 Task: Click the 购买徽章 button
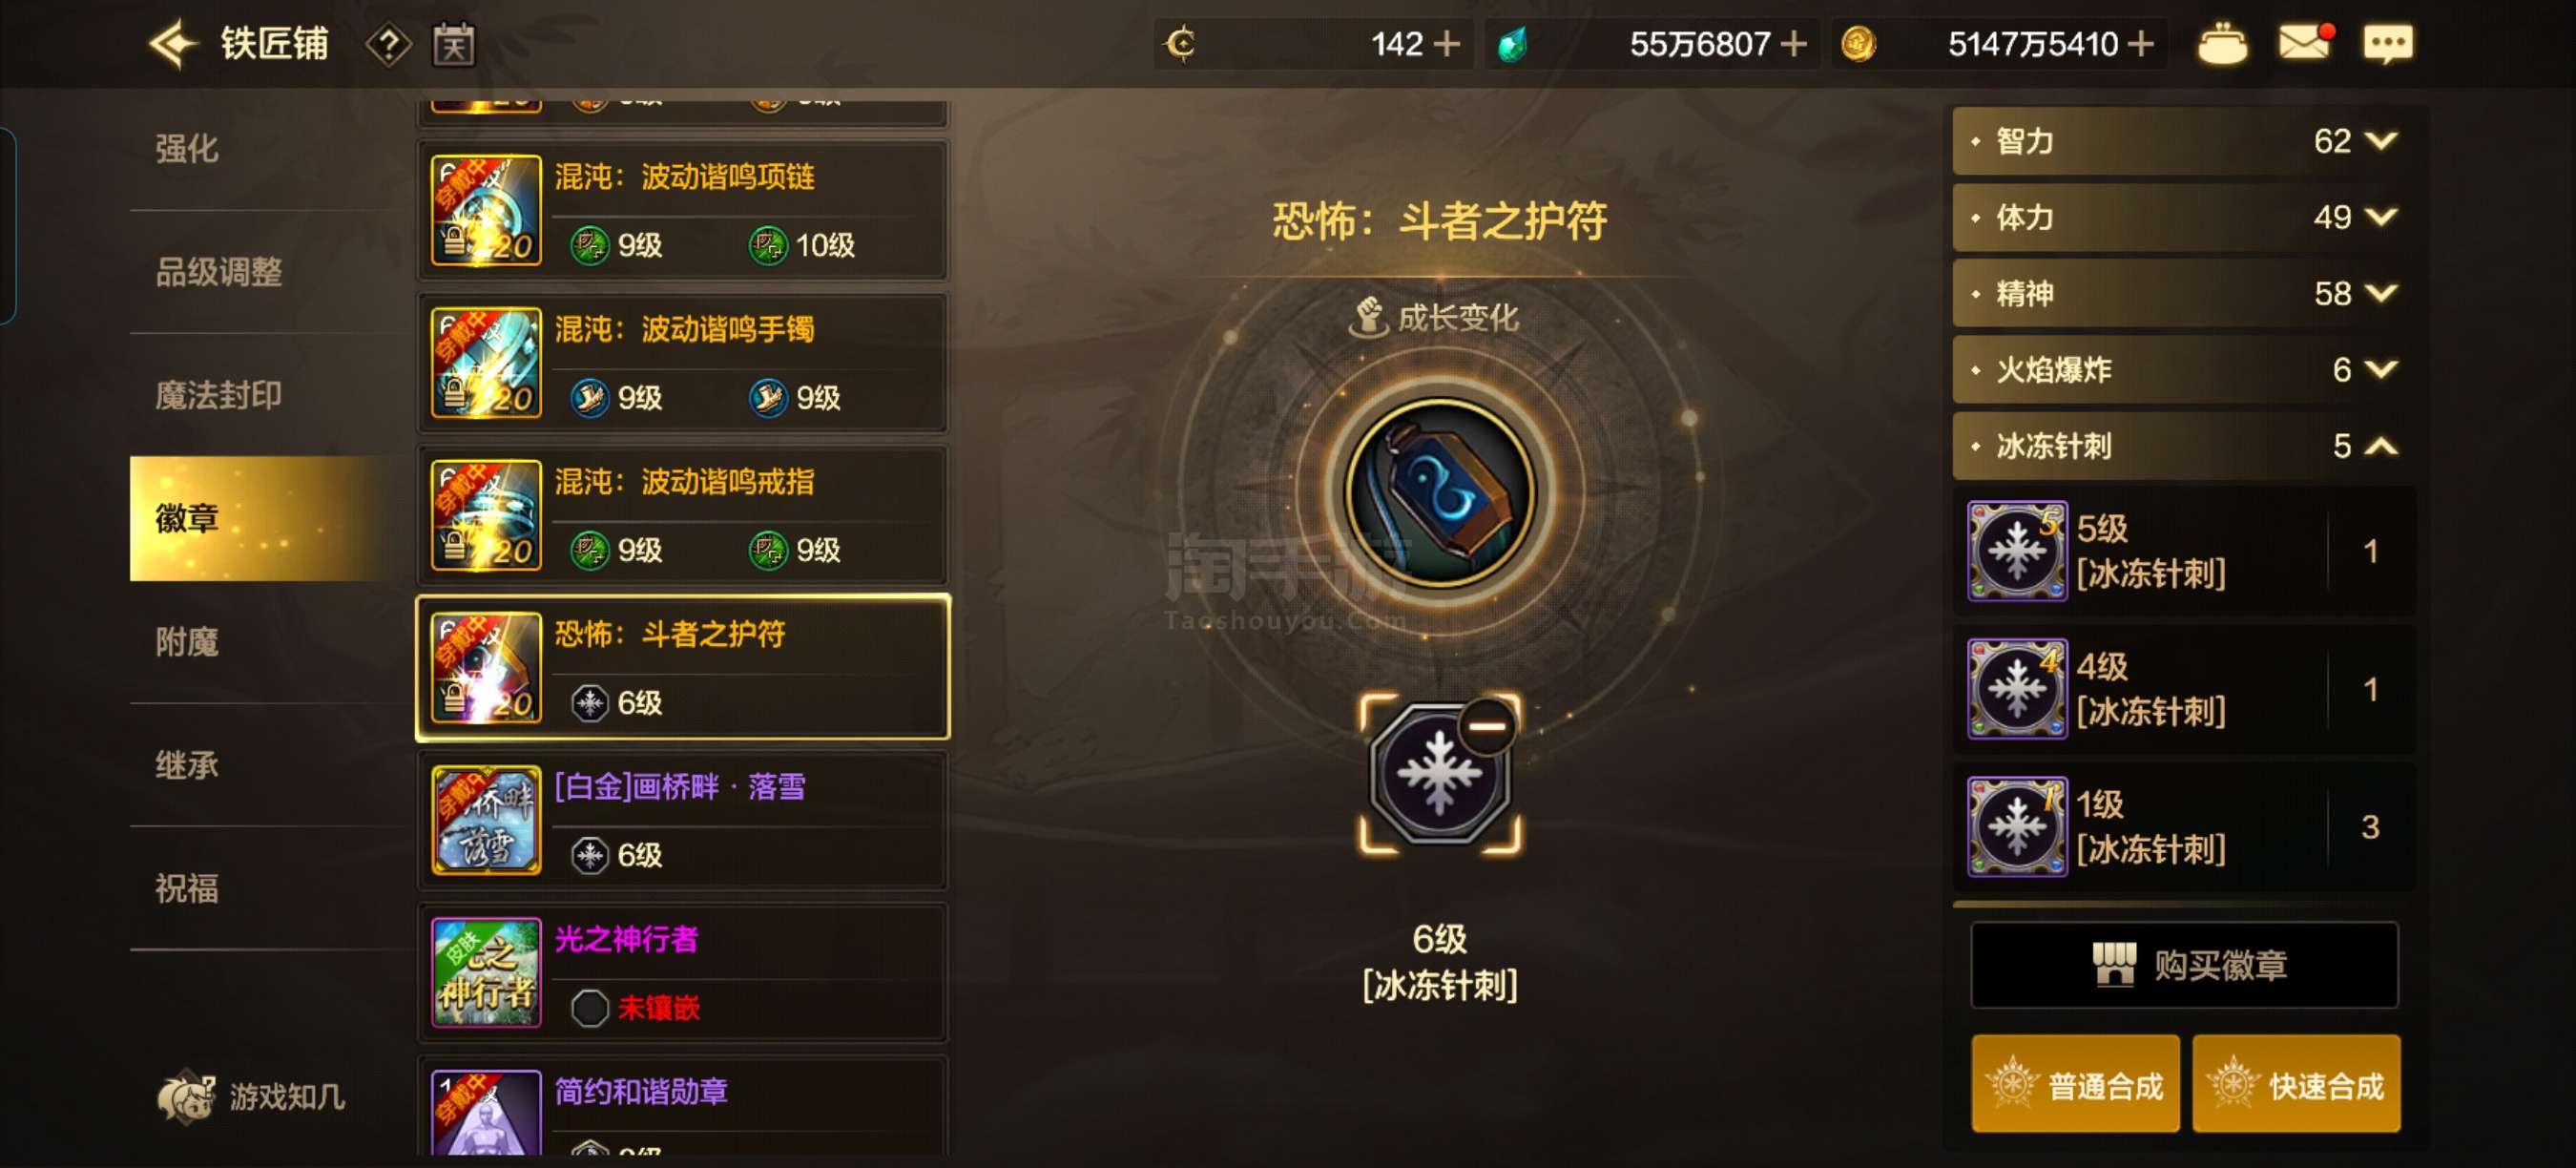point(2184,965)
